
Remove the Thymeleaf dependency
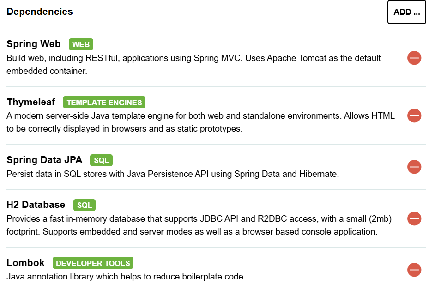pyautogui.click(x=414, y=115)
